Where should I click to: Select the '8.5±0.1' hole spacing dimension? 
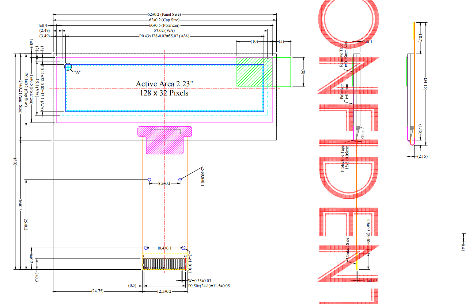[x=164, y=184]
